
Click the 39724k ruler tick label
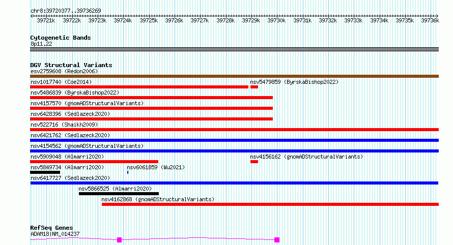(x=123, y=20)
